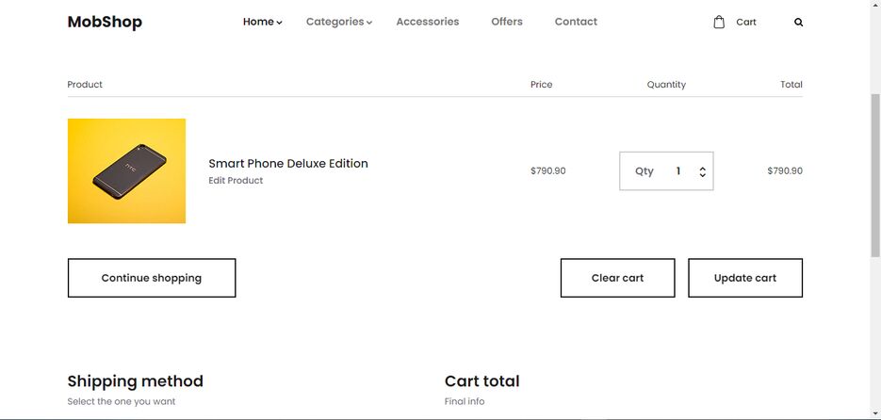Open the Accessories menu item
Image resolution: width=881 pixels, height=420 pixels.
click(428, 22)
